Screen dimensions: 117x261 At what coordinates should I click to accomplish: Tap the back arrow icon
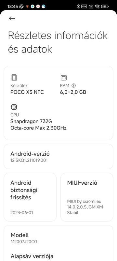12,19
